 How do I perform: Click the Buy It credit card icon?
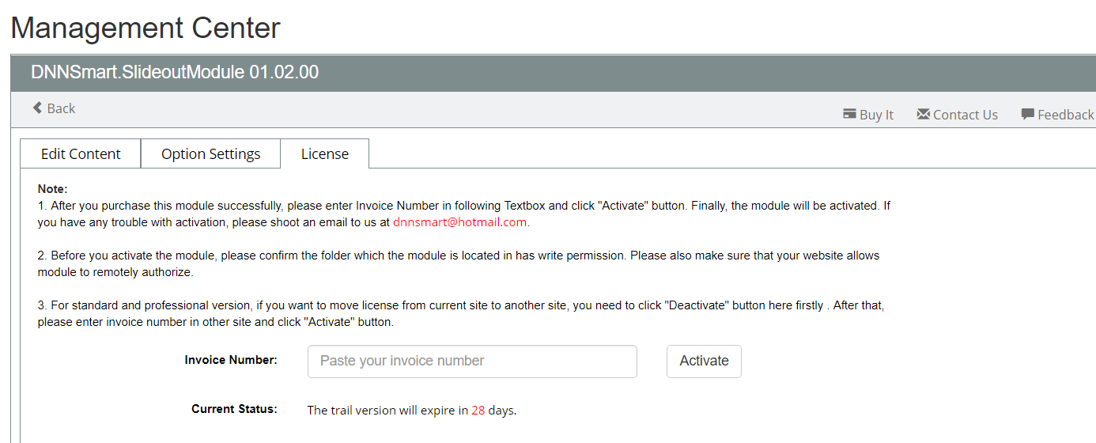[850, 114]
